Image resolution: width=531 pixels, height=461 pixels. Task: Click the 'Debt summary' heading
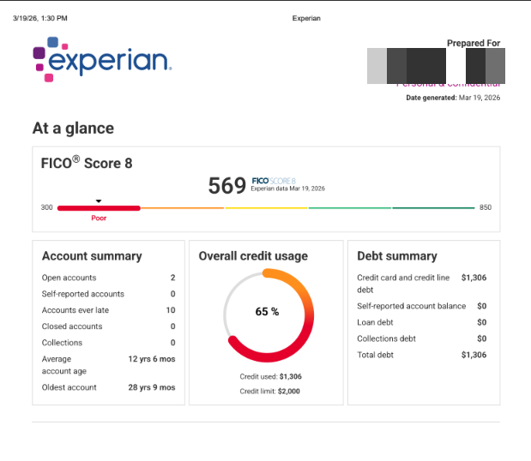pos(397,256)
